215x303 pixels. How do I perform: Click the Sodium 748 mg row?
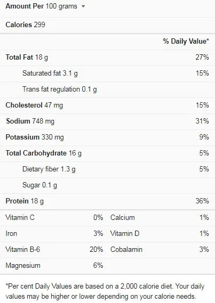point(107,121)
